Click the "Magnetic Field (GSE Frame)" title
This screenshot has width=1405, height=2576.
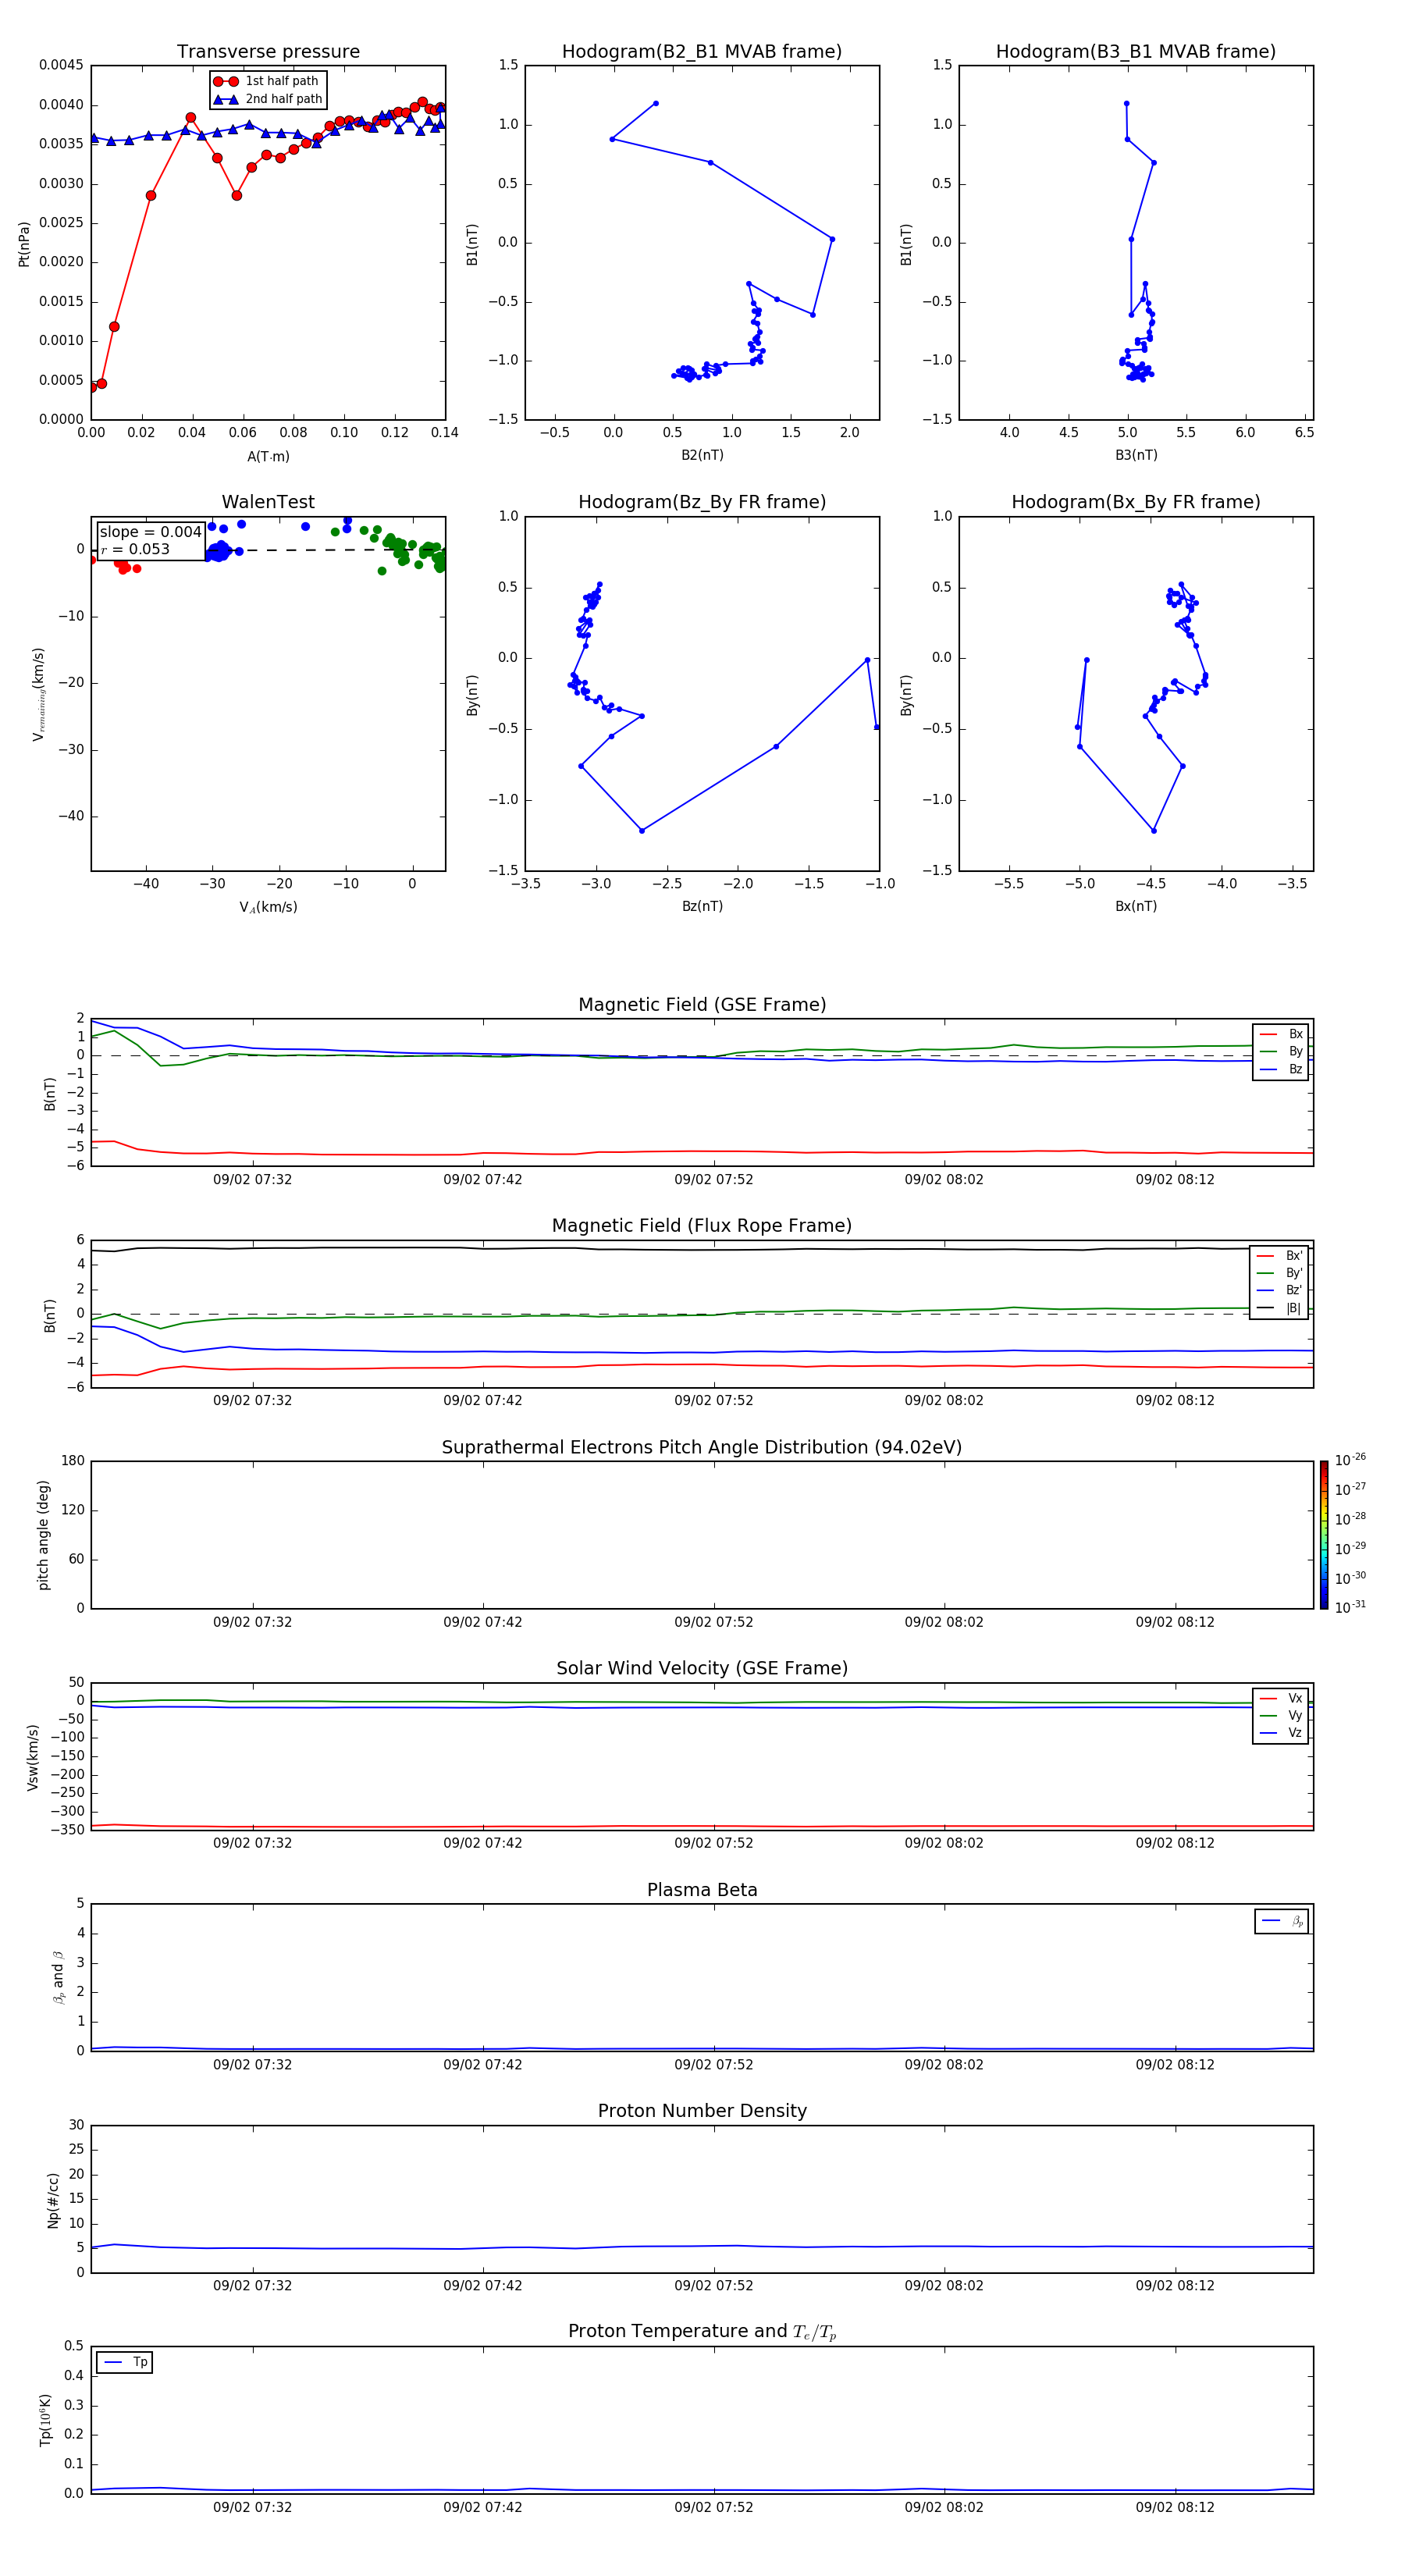tap(702, 1005)
